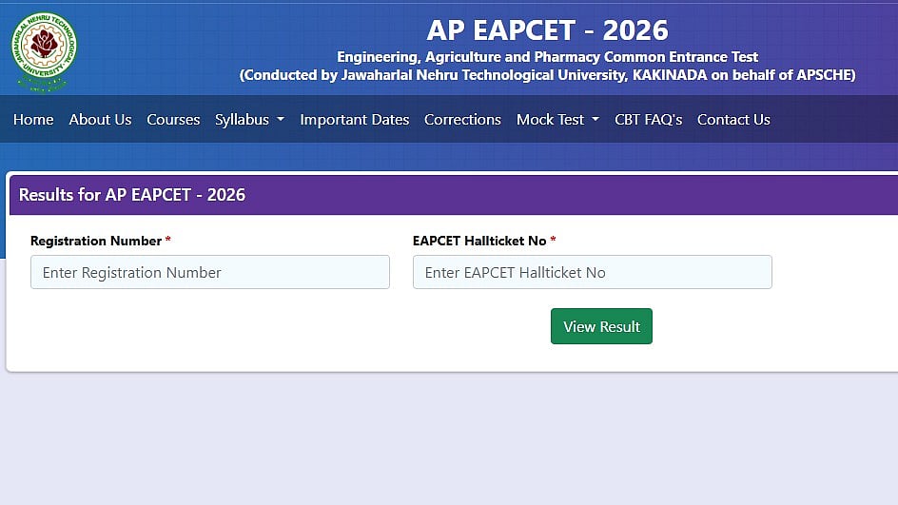Go to the About Us page
The image size is (898, 505).
click(x=100, y=120)
